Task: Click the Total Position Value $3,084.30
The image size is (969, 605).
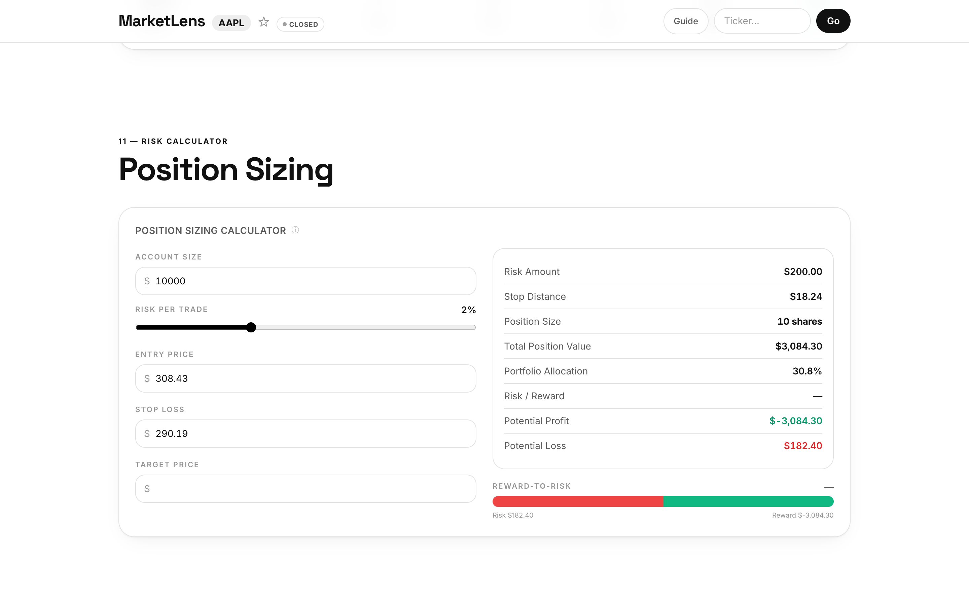Action: coord(798,346)
